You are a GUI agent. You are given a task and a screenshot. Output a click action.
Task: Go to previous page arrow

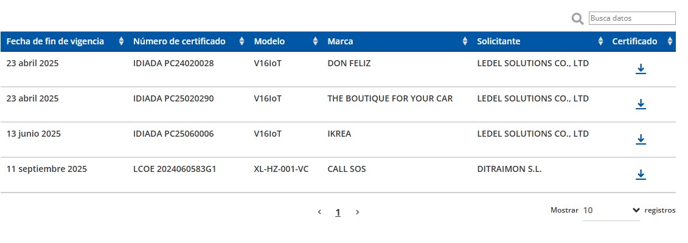tap(319, 212)
